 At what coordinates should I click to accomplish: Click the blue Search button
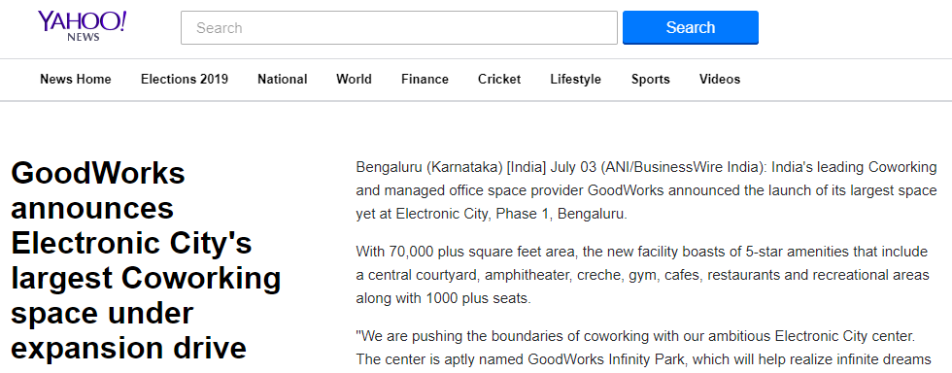pyautogui.click(x=691, y=27)
